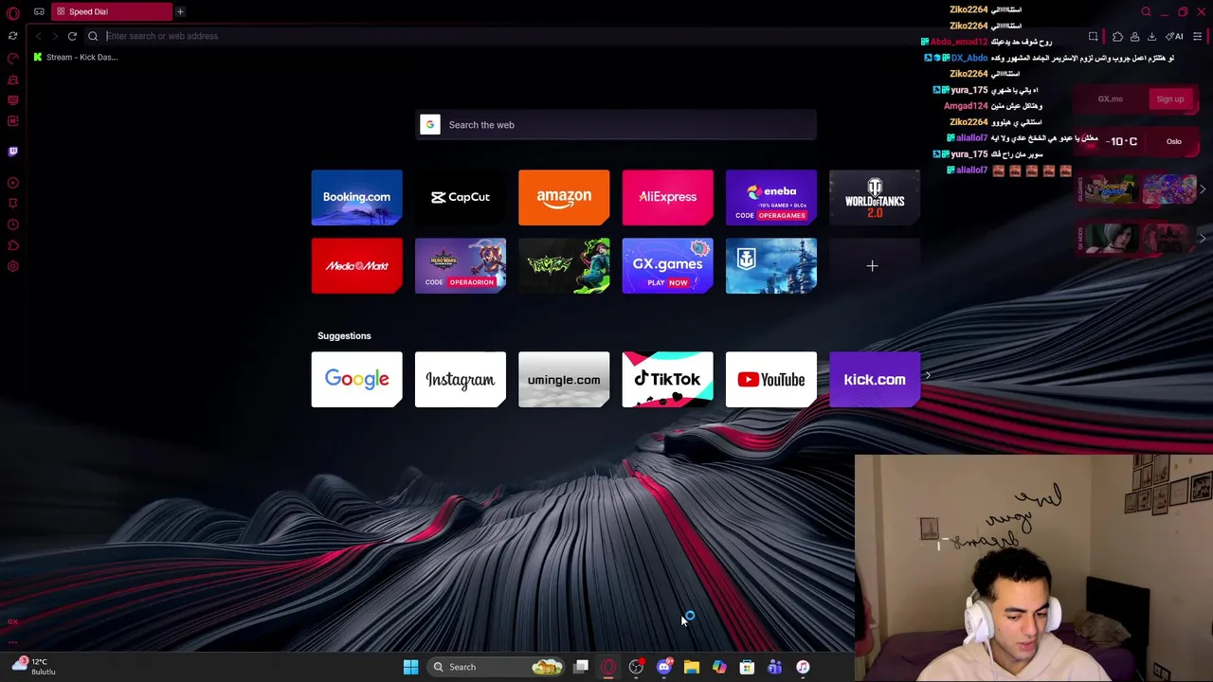Add a site with plus tile

pos(873,266)
